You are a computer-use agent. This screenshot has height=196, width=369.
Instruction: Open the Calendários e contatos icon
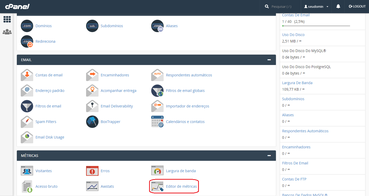(x=157, y=122)
